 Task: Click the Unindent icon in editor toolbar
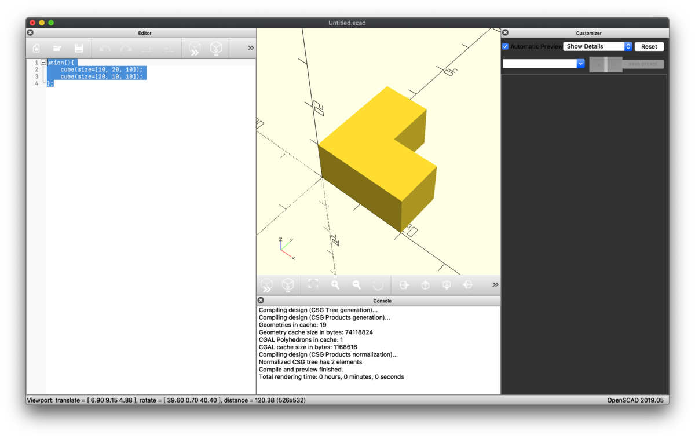click(x=147, y=49)
